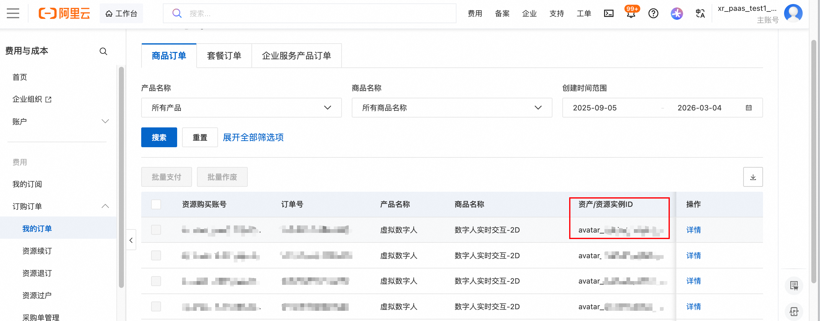Image resolution: width=820 pixels, height=321 pixels.
Task: Open notifications bell with 99+ badge
Action: [631, 13]
